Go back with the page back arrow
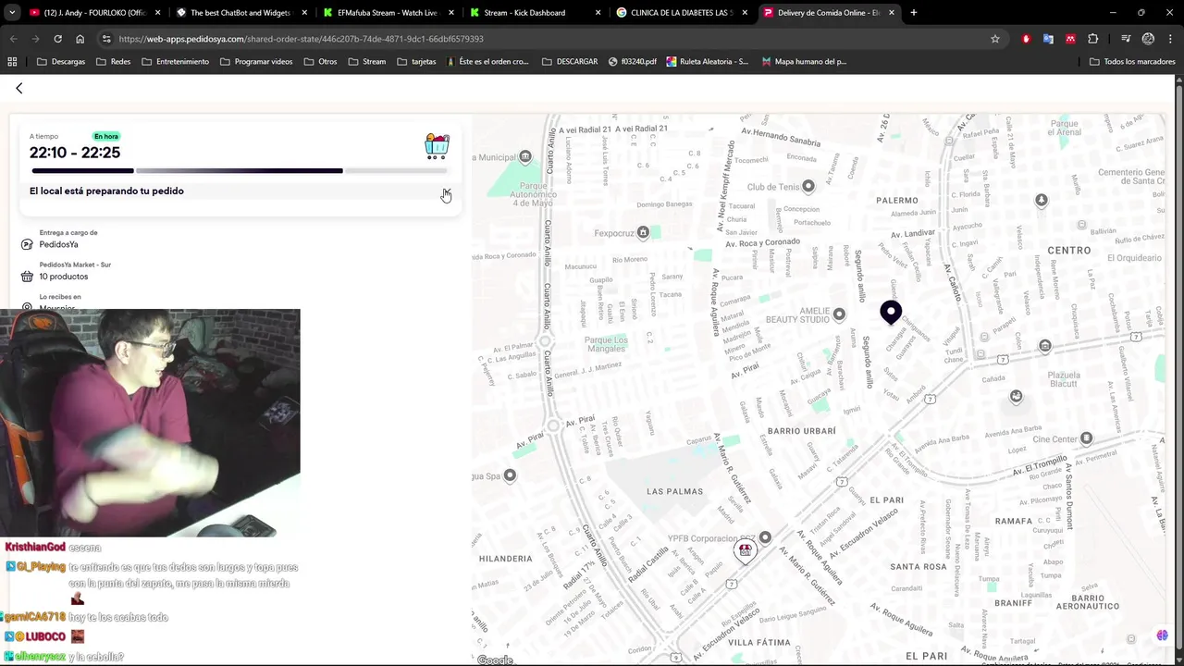 [x=18, y=88]
